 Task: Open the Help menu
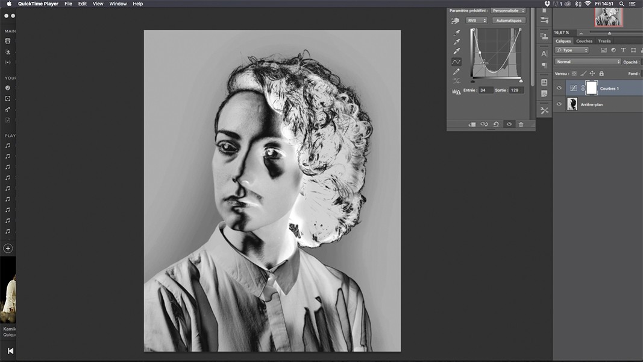pyautogui.click(x=138, y=4)
